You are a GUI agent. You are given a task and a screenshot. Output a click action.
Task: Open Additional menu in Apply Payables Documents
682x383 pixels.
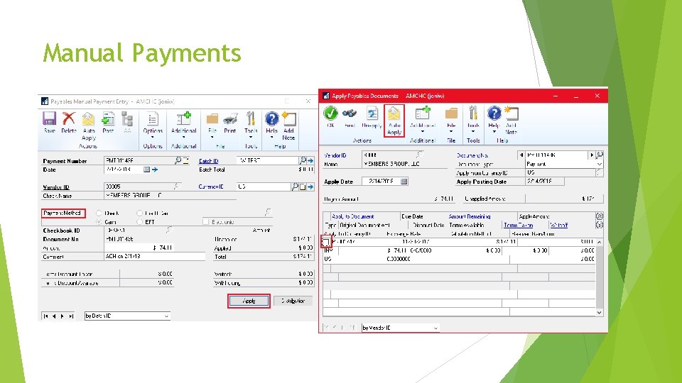[x=422, y=120]
